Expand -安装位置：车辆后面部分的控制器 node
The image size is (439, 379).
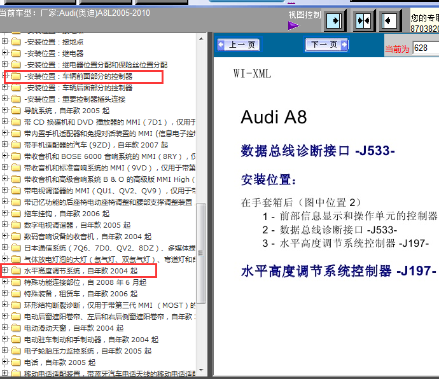click(x=4, y=87)
